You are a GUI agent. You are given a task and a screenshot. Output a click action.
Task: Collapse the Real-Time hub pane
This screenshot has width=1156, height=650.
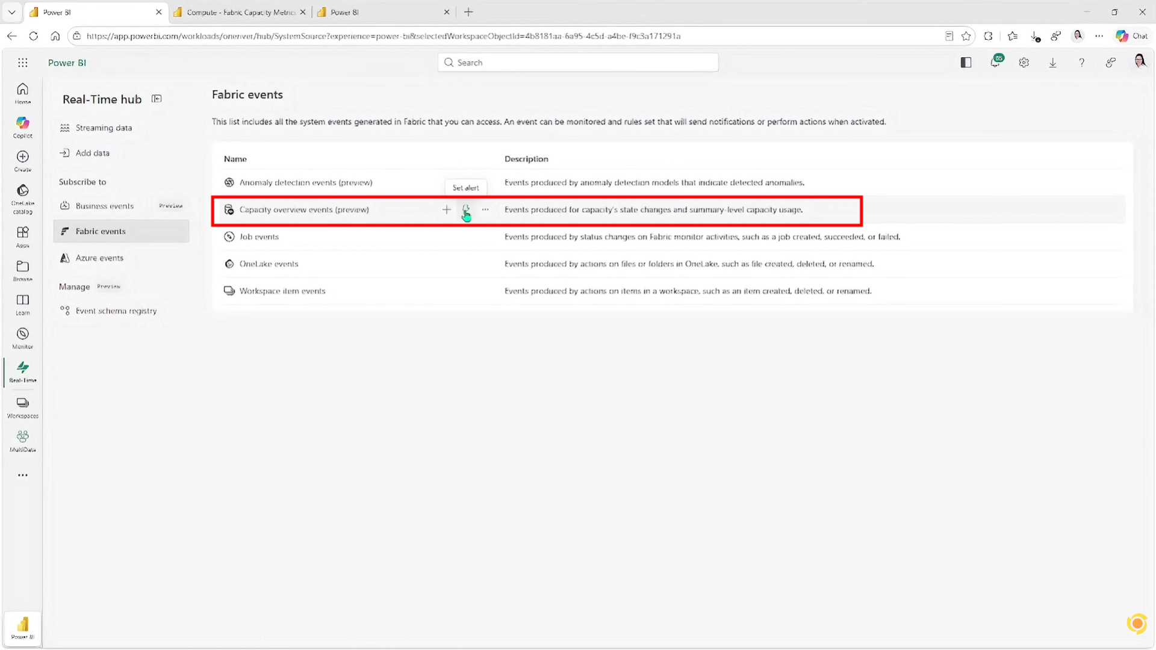(157, 99)
